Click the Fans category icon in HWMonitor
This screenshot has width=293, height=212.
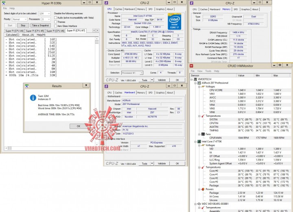203,134
